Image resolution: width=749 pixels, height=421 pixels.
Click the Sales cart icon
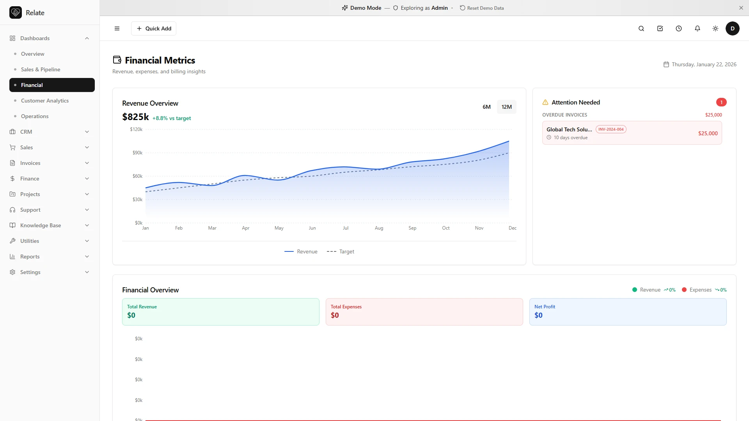[x=12, y=147]
